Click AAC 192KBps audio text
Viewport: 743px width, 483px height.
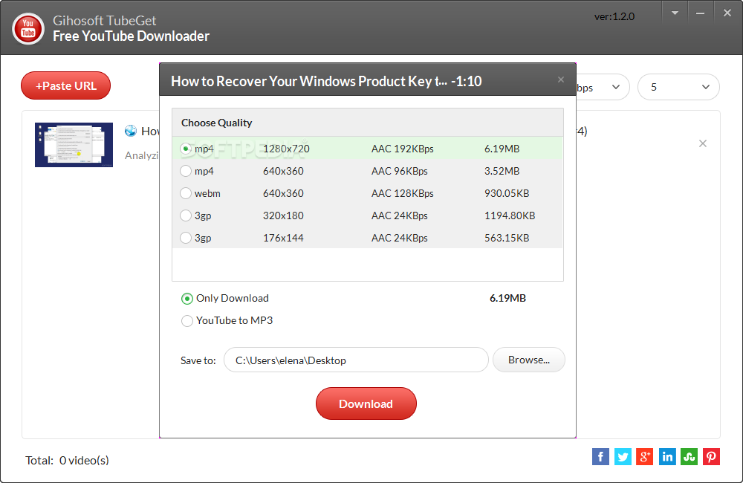(402, 149)
